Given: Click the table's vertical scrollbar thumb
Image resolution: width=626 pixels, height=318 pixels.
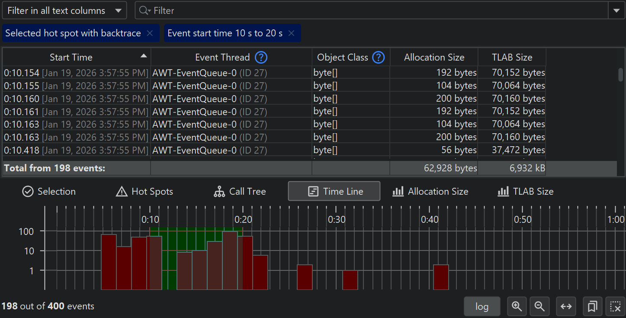Looking at the screenshot, I should coord(620,74).
